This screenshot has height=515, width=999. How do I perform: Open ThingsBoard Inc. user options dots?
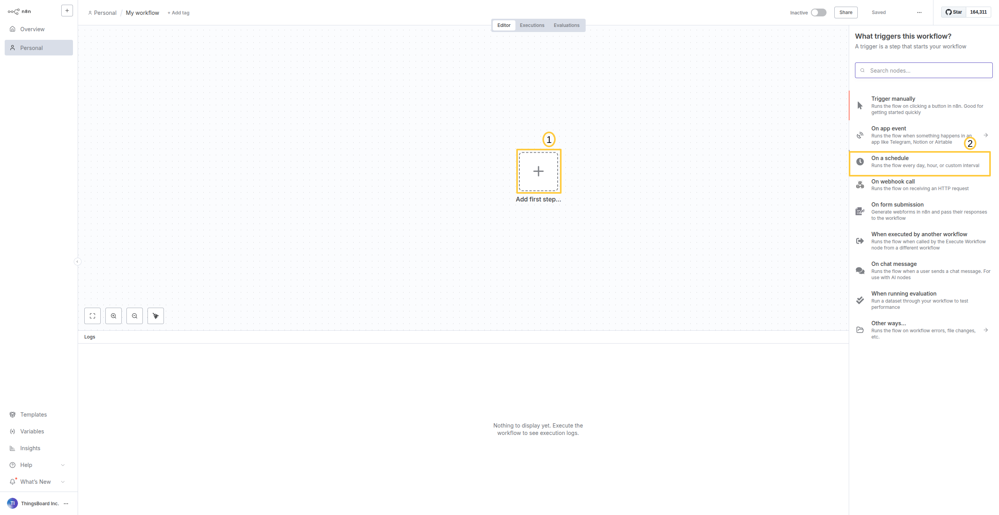point(66,504)
